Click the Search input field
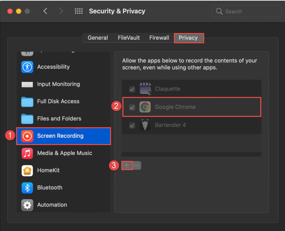This screenshot has height=231, width=285. (x=246, y=11)
